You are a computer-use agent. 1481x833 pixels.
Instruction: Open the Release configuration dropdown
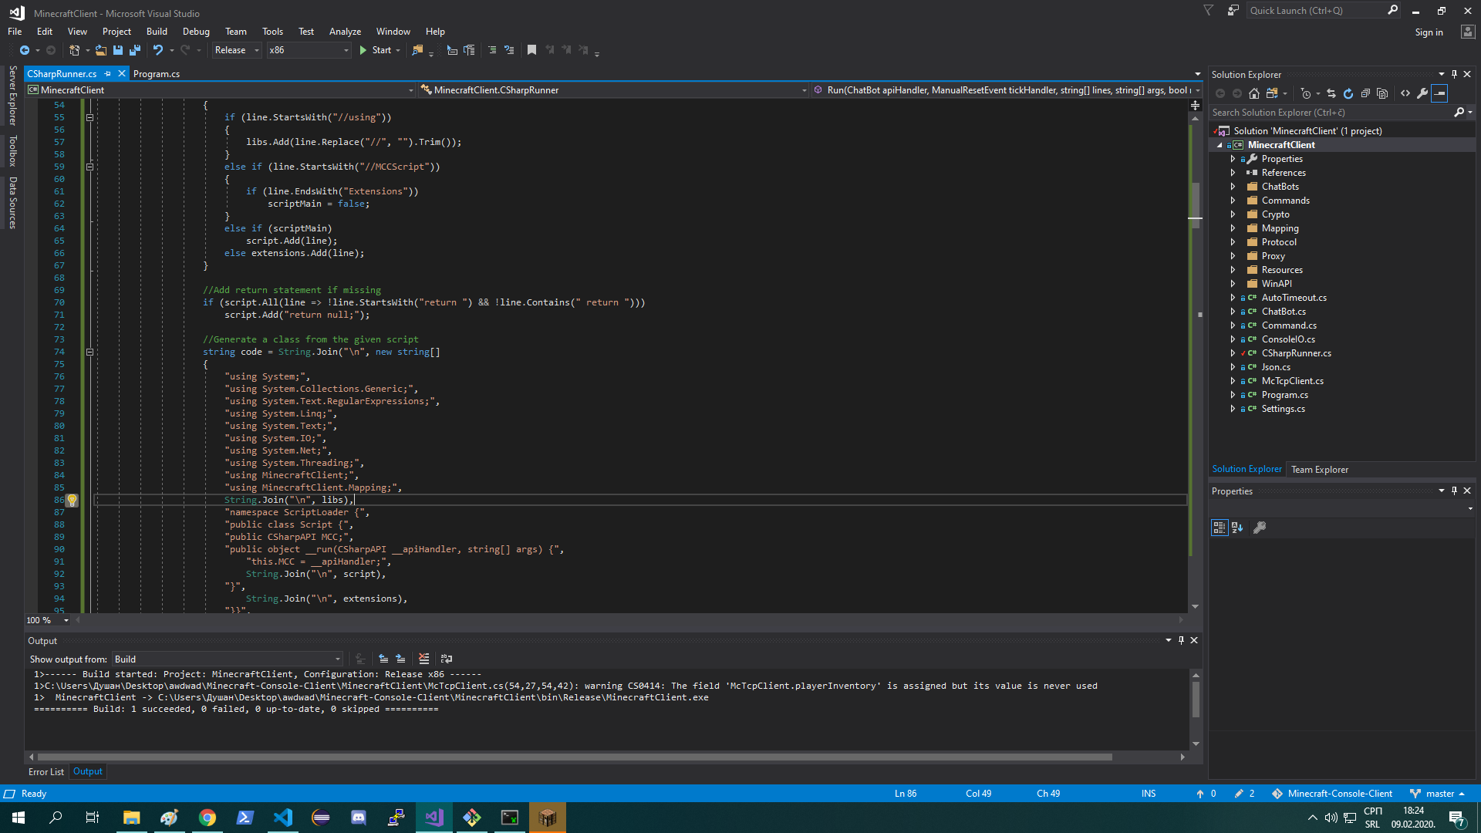click(x=237, y=50)
